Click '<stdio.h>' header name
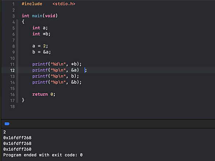This screenshot has width=215, height=161. (x=64, y=4)
